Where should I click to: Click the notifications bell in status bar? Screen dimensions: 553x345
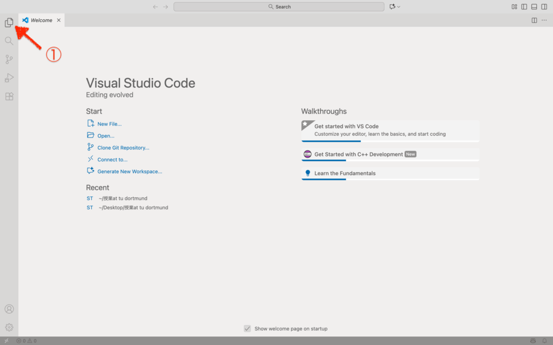(x=544, y=341)
